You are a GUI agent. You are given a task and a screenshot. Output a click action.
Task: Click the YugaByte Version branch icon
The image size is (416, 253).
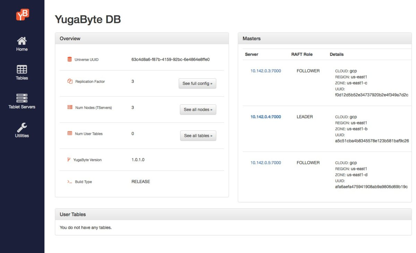[69, 160]
